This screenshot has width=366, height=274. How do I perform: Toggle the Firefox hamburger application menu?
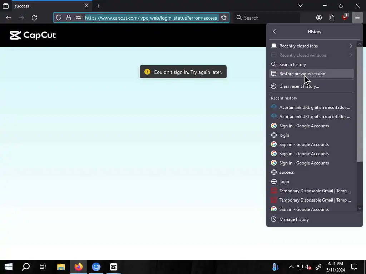tap(357, 18)
